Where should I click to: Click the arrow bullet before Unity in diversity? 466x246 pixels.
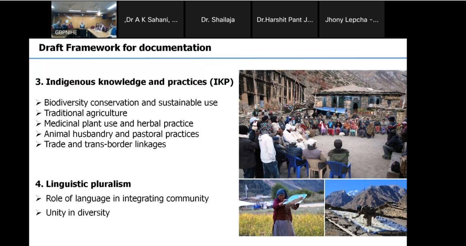pyautogui.click(x=38, y=213)
